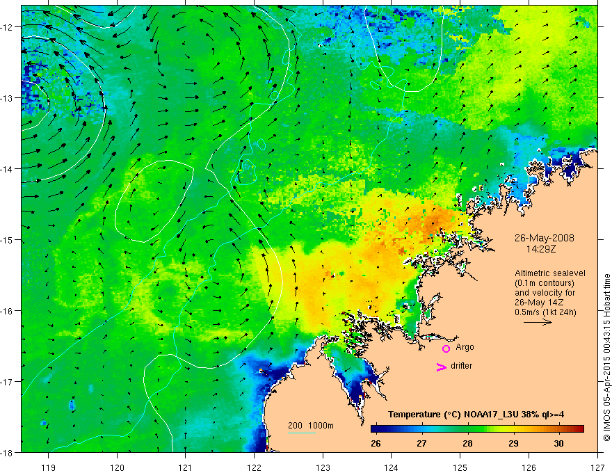Click the '26-May-2008' date text
612x473 pixels.
tap(544, 238)
